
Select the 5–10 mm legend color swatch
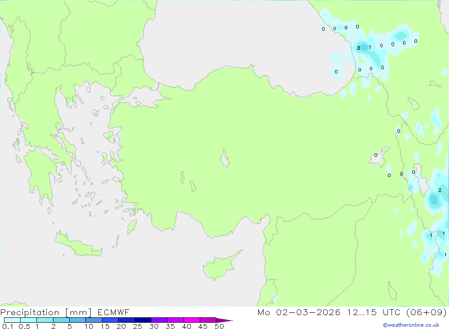[78, 320]
